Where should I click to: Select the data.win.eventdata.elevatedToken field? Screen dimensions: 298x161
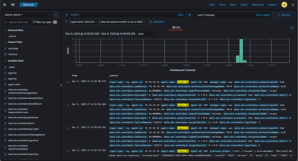click(25, 98)
